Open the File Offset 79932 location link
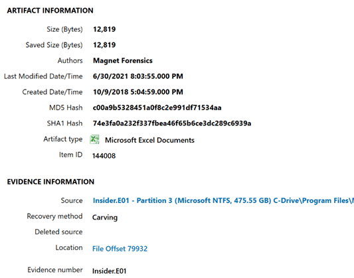Viewport: 354px width, 278px height. (120, 249)
